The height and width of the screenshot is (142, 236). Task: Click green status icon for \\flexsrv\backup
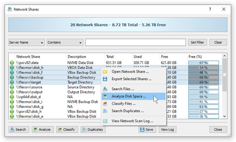12,77
